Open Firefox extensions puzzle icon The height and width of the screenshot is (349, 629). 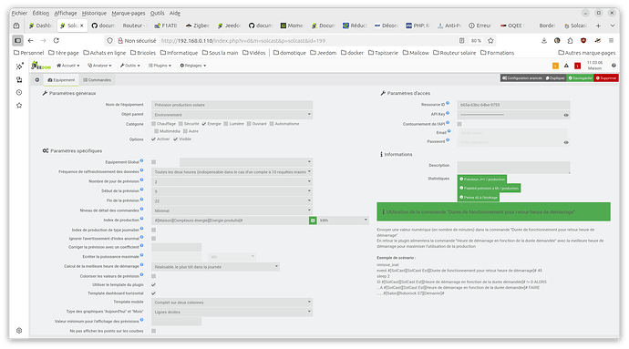(570, 40)
